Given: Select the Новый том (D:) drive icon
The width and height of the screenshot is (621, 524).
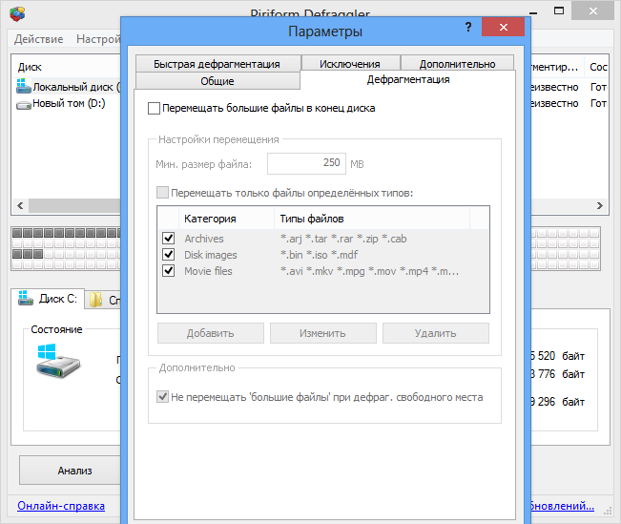Looking at the screenshot, I should [23, 105].
